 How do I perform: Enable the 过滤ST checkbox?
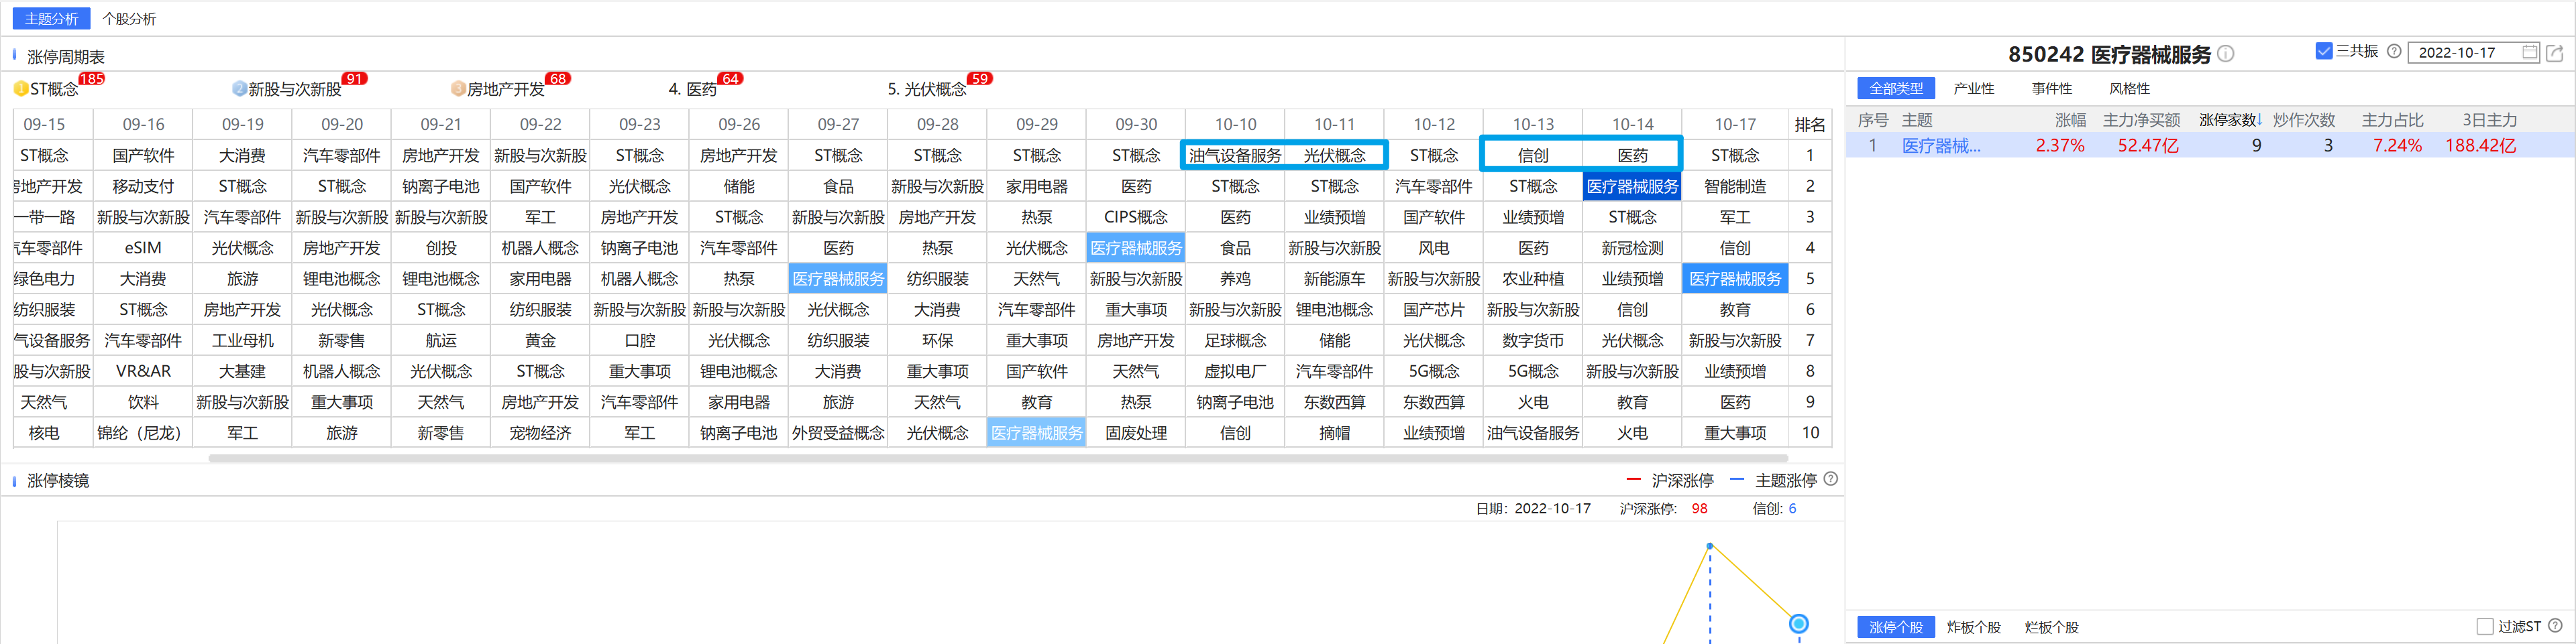click(2485, 626)
